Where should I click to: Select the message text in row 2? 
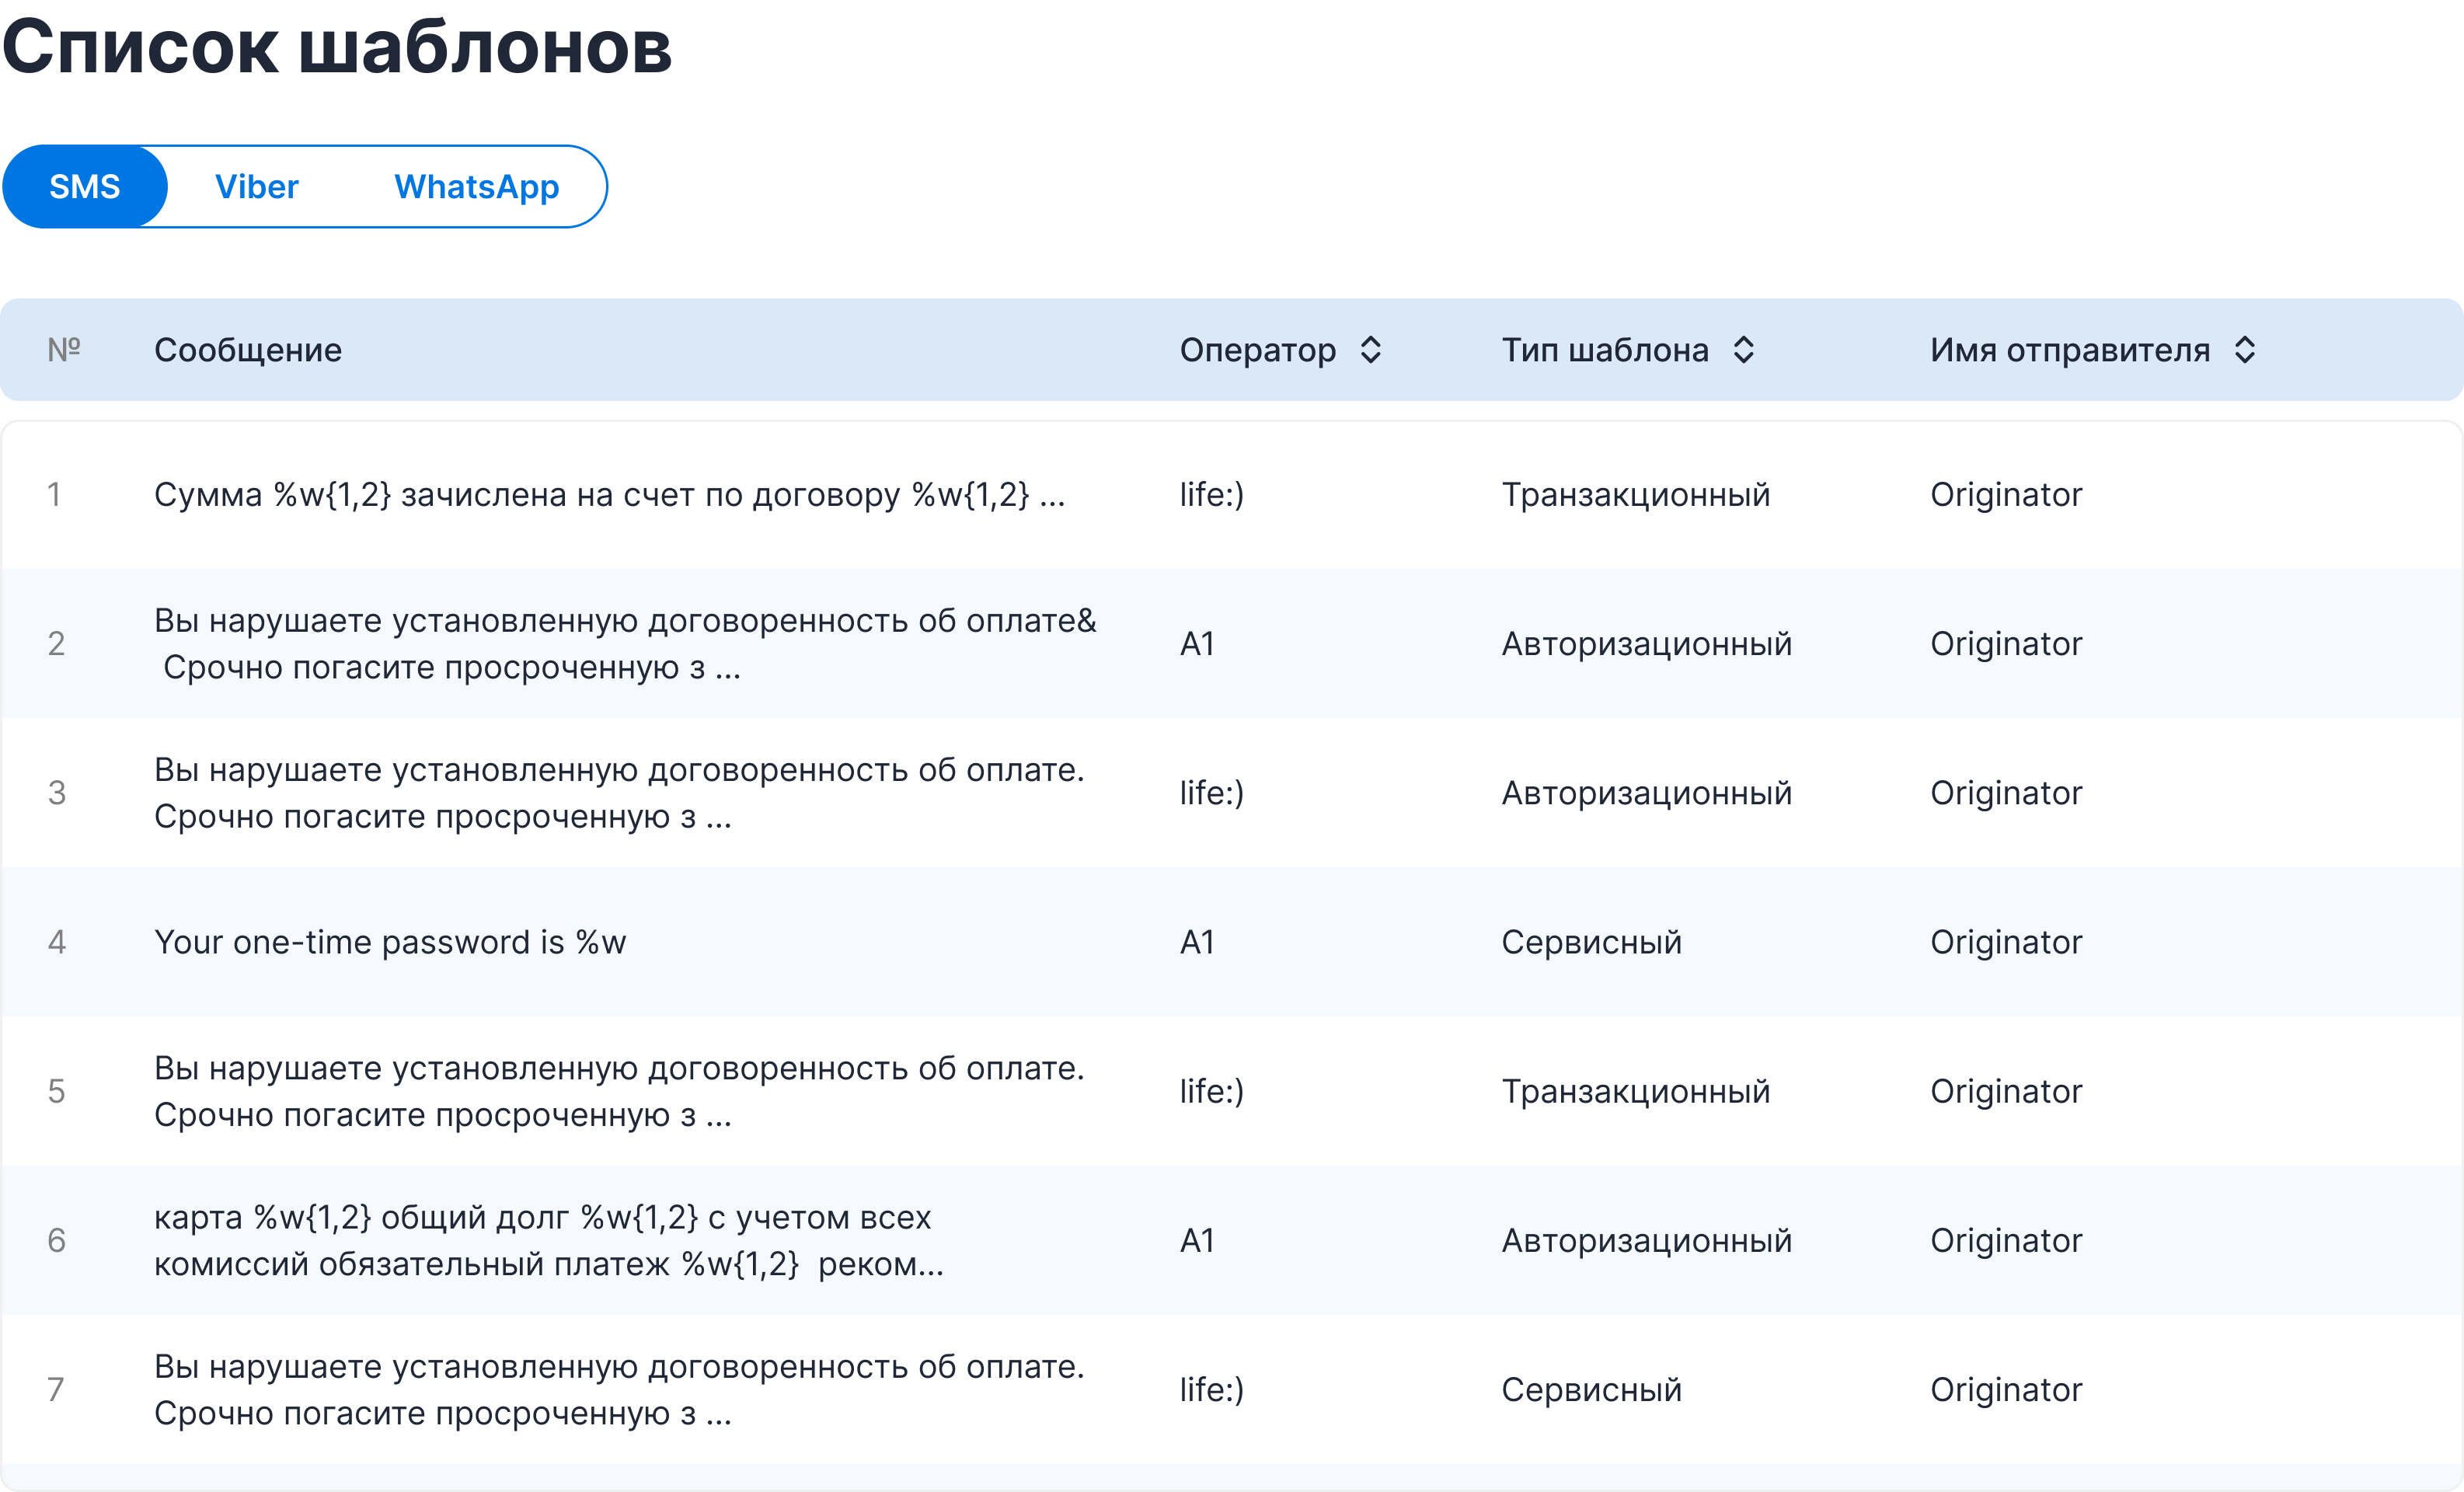click(625, 644)
